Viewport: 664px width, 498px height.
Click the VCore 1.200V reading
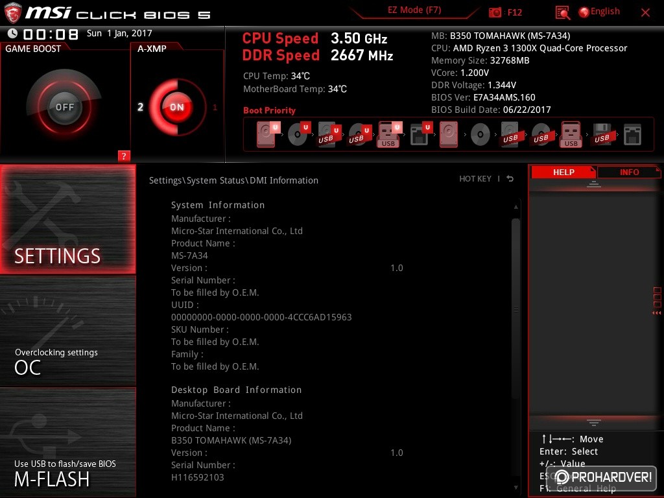pyautogui.click(x=460, y=73)
